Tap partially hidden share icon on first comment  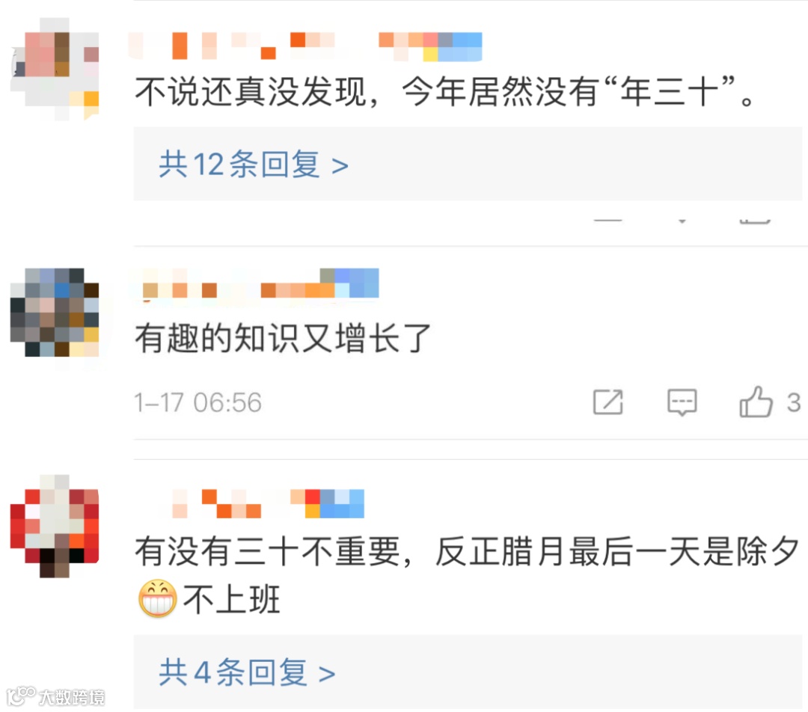pos(608,221)
